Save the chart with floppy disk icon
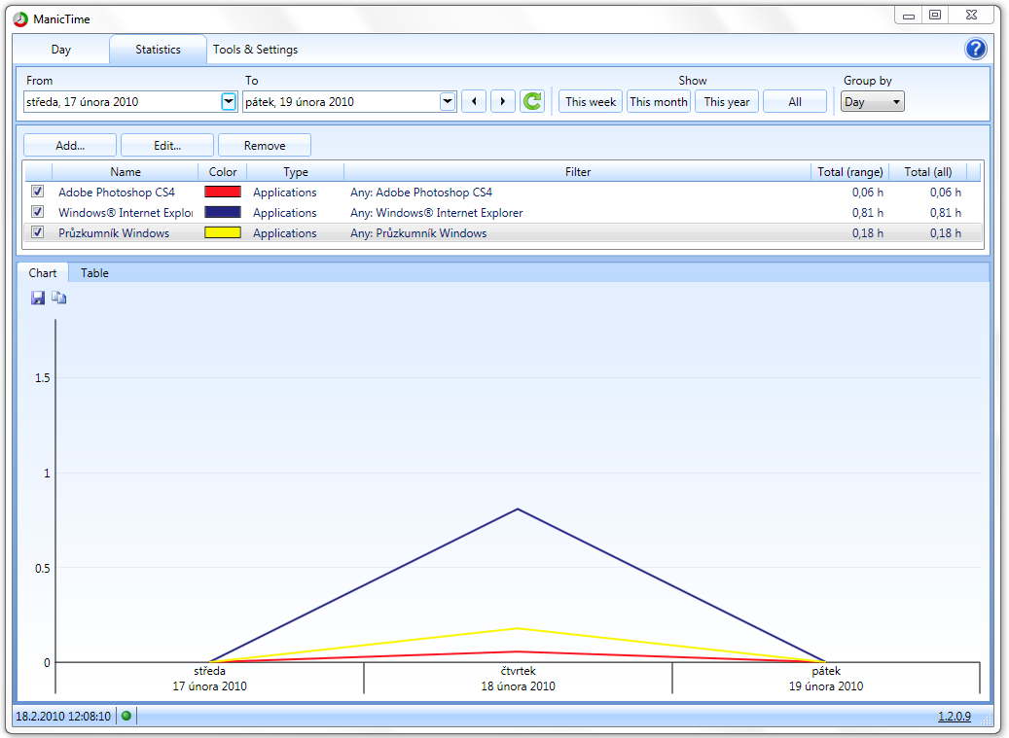 [x=38, y=298]
